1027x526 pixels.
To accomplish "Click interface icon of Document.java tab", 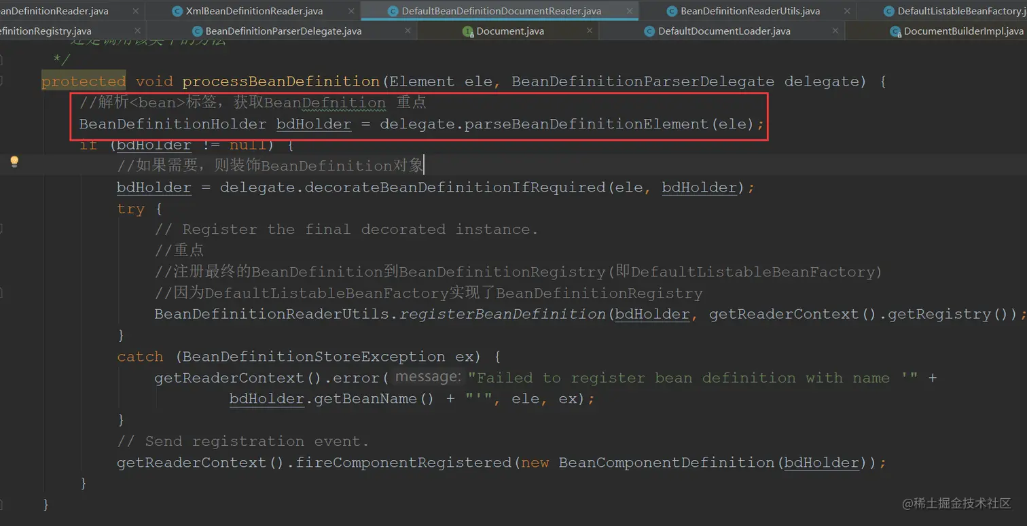I will pyautogui.click(x=468, y=31).
